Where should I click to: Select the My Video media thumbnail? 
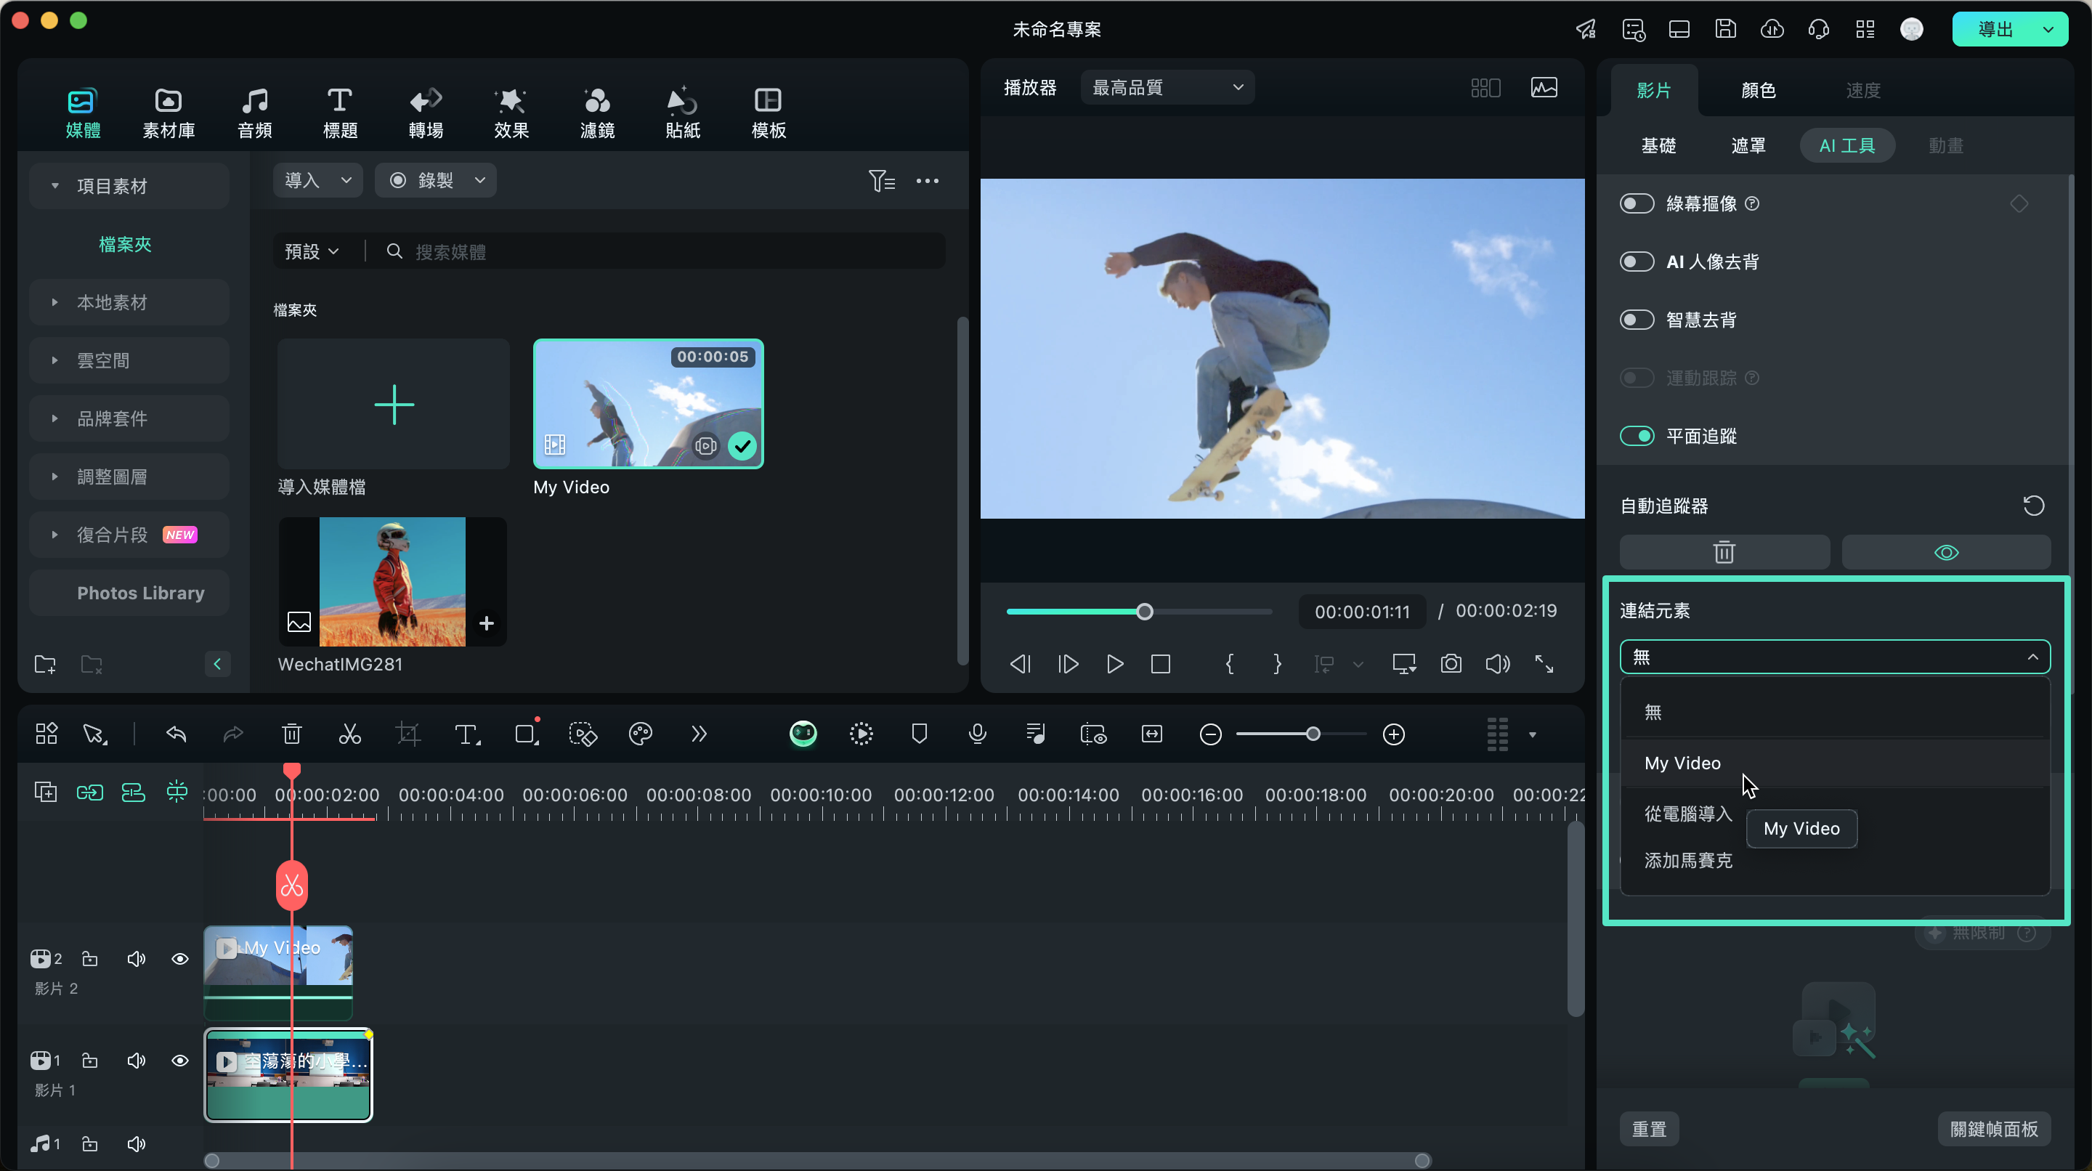click(x=648, y=404)
